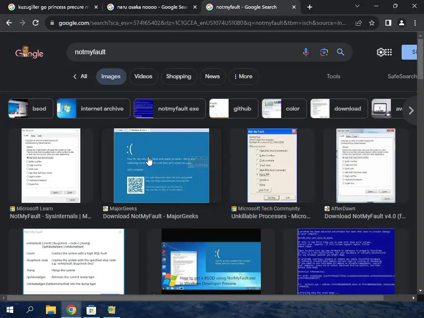Filter images by notmyfault exe chip
Screen dimensions: 424x318
169,108
